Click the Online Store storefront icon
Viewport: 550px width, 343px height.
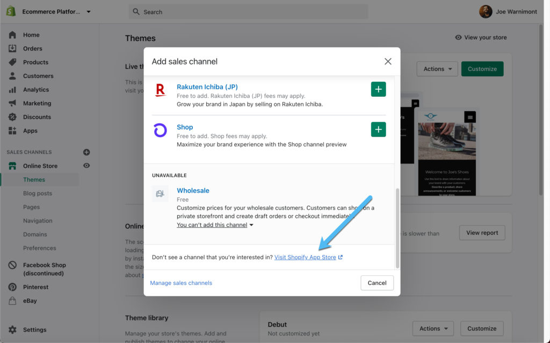(12, 166)
